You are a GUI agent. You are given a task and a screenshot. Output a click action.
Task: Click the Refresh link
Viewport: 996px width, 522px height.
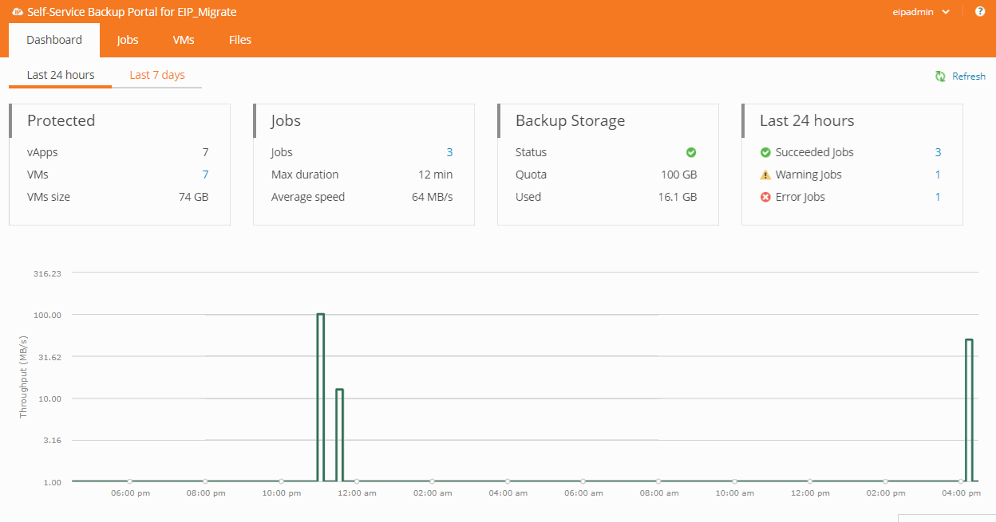click(x=969, y=77)
